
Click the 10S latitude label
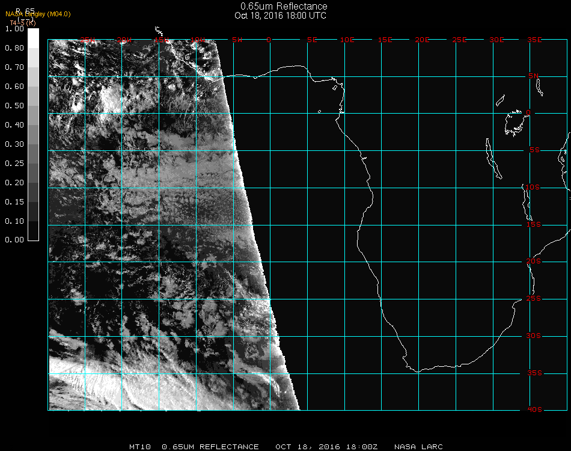[x=532, y=187]
